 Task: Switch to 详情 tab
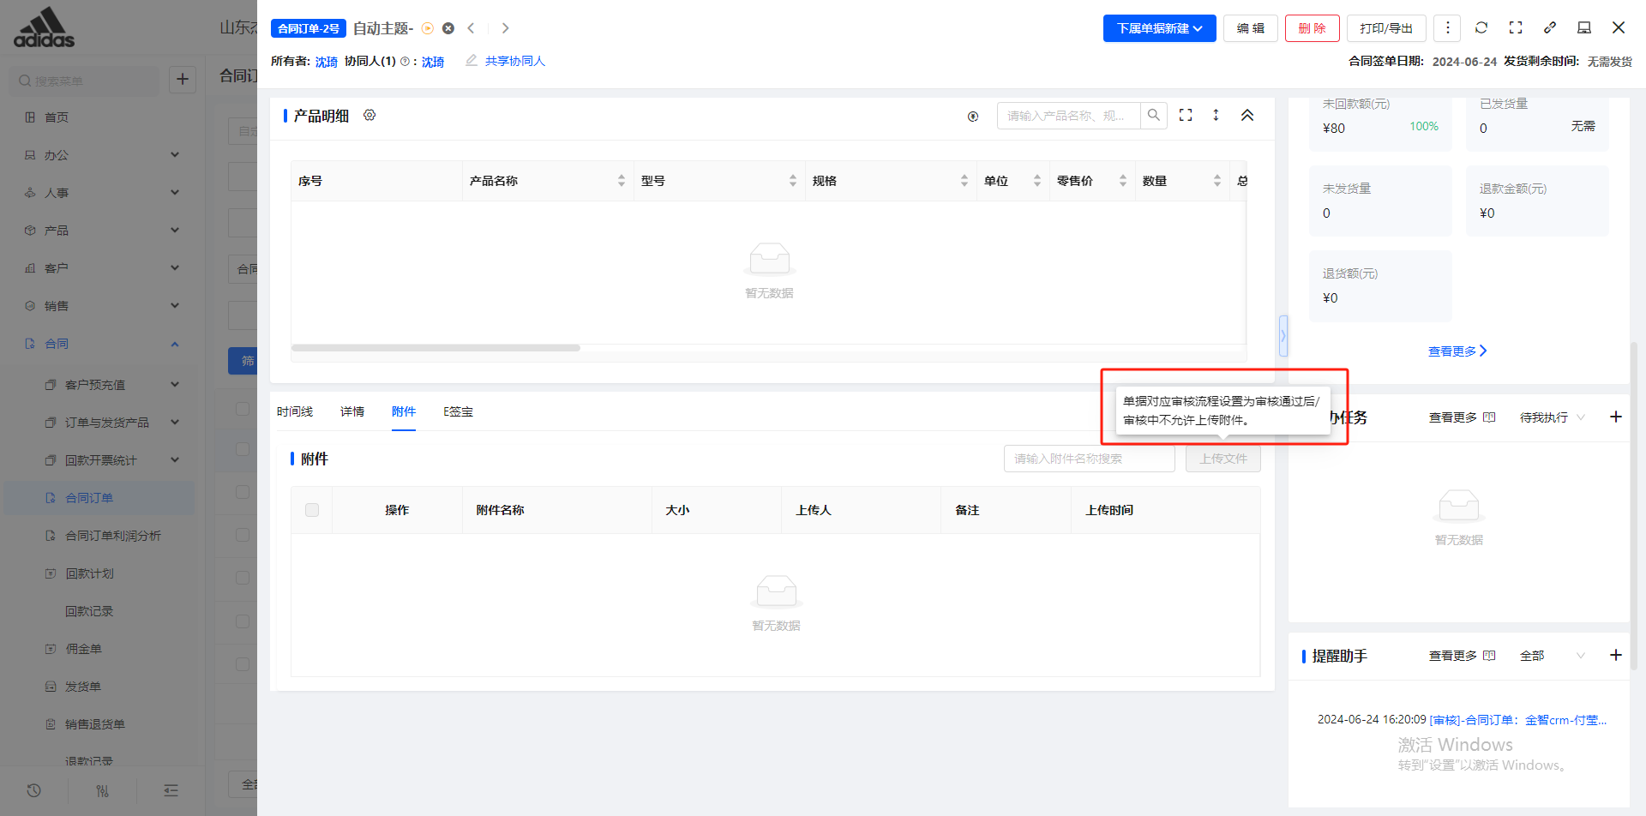point(352,411)
